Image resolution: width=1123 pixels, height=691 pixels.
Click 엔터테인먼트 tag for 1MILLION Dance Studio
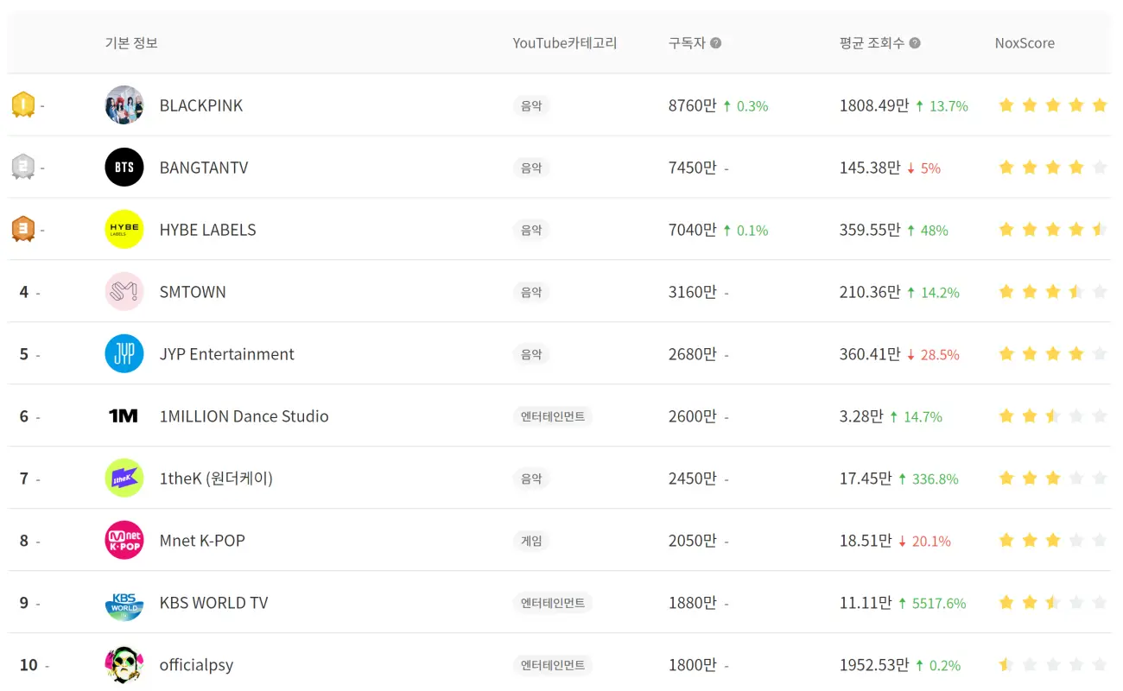pos(553,416)
